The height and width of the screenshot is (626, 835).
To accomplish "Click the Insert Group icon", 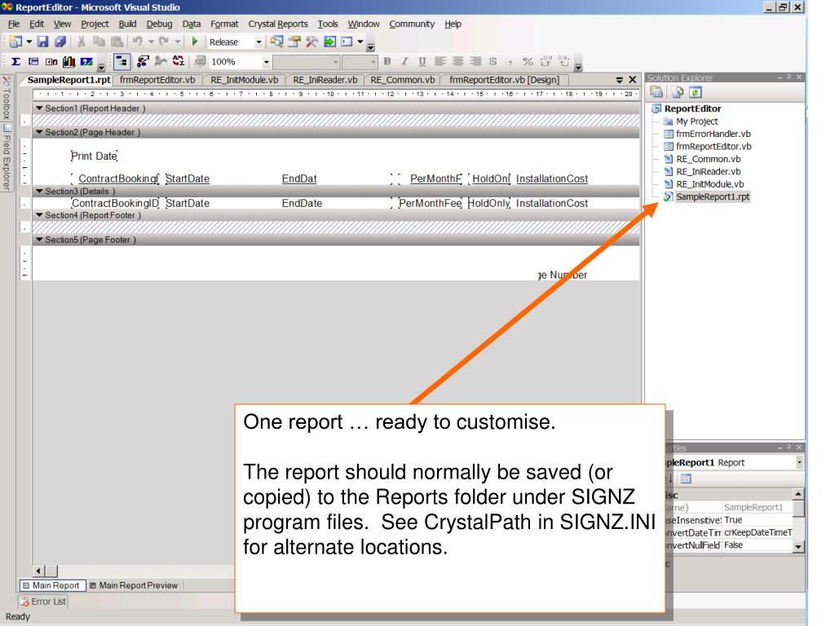I will click(x=33, y=62).
